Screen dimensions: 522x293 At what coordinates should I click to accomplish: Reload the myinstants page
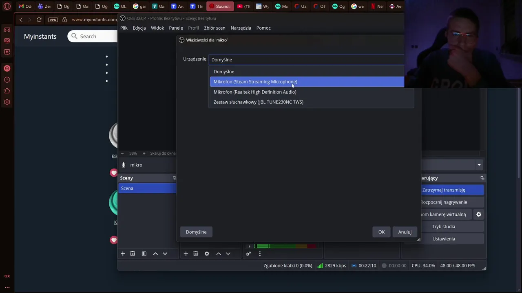pyautogui.click(x=39, y=20)
